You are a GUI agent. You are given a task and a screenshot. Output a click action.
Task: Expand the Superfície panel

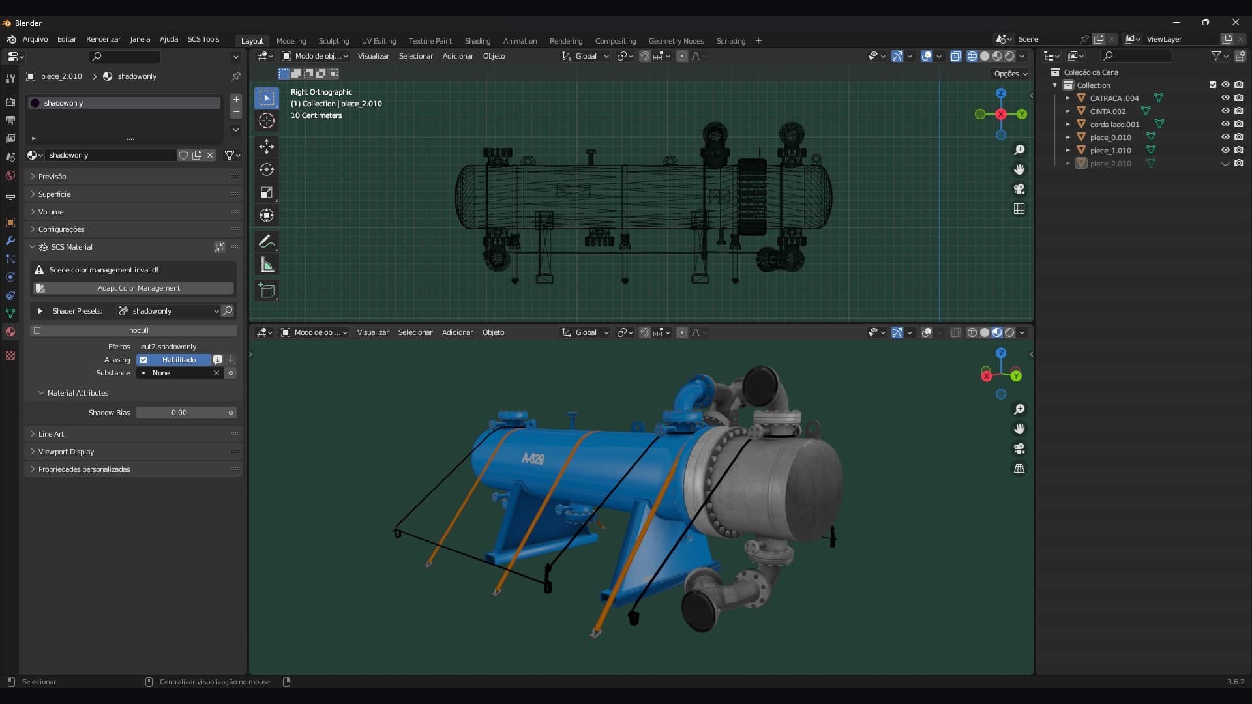pyautogui.click(x=133, y=194)
